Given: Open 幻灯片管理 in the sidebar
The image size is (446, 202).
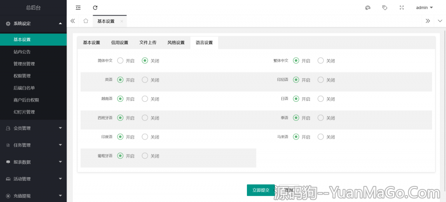Looking at the screenshot, I should [33, 112].
